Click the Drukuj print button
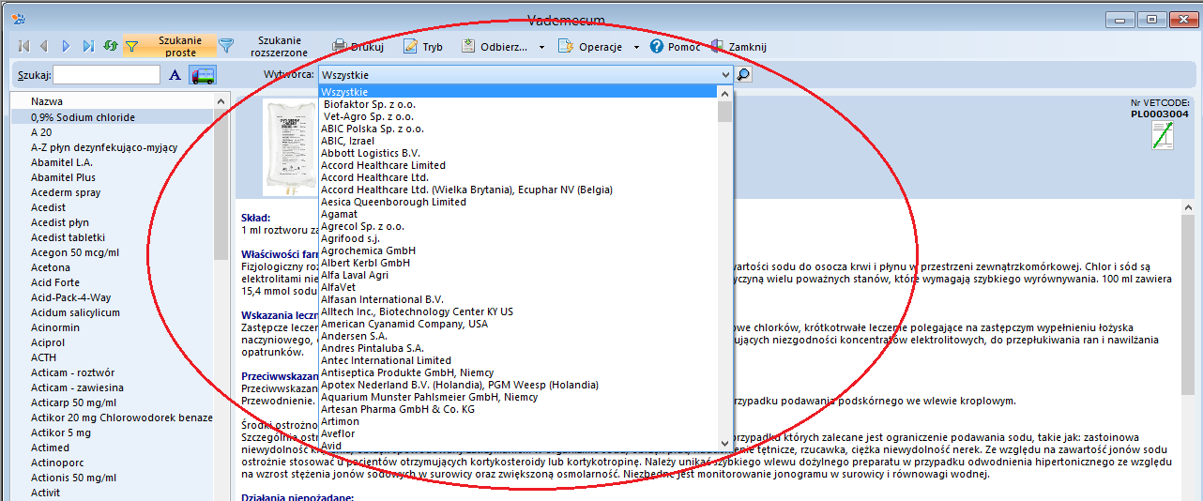This screenshot has height=501, width=1203. [358, 46]
